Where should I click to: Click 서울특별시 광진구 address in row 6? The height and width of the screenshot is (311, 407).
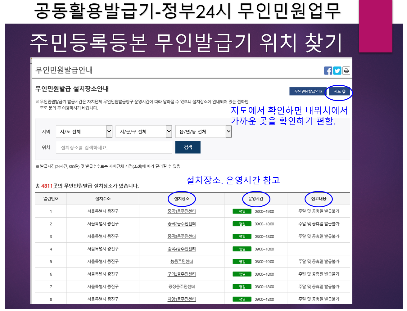point(103,274)
